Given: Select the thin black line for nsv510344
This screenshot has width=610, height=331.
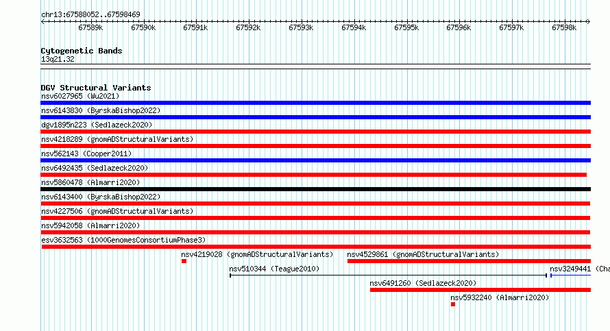Looking at the screenshot, I should click(x=389, y=275).
